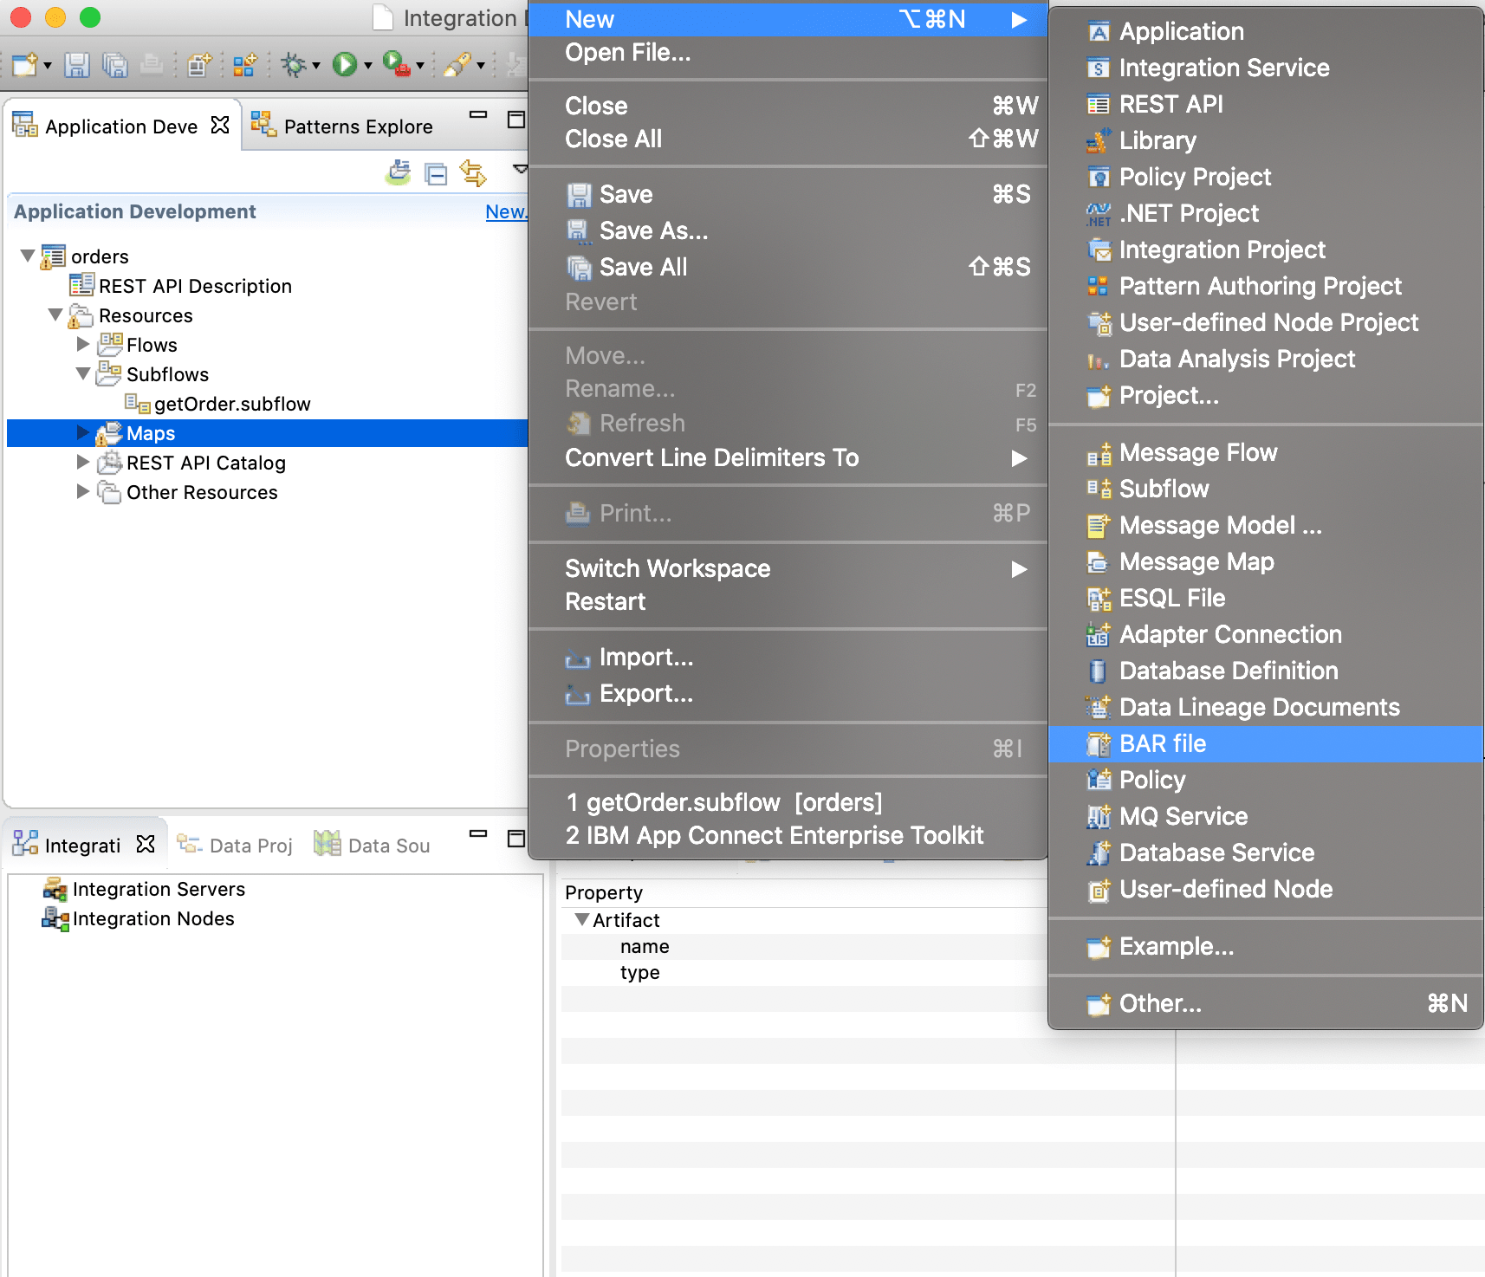Create a new Message Flow
This screenshot has height=1277, width=1485.
point(1266,453)
